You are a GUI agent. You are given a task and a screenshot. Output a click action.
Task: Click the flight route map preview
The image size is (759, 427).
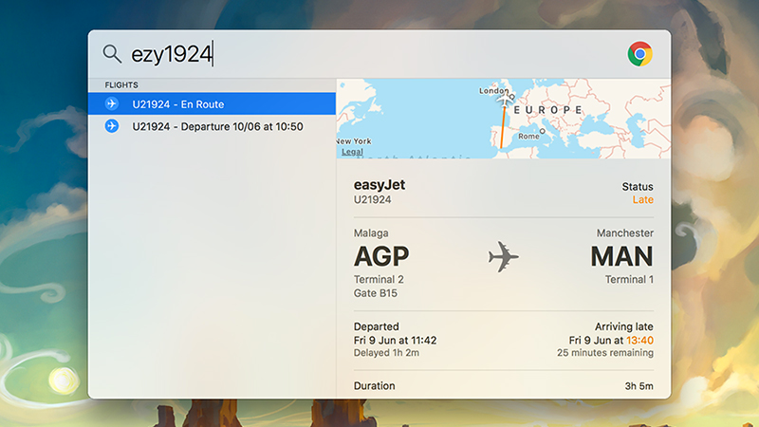(504, 119)
